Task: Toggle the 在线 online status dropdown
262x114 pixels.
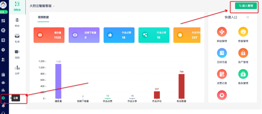Action: 4,12
